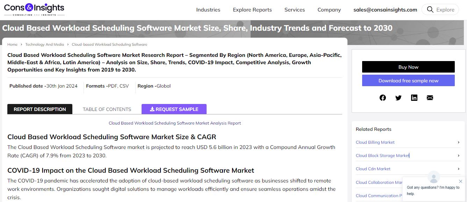This screenshot has height=202, width=467.
Task: Expand the Cloud Block Storage Market arrow
Action: pyautogui.click(x=459, y=156)
